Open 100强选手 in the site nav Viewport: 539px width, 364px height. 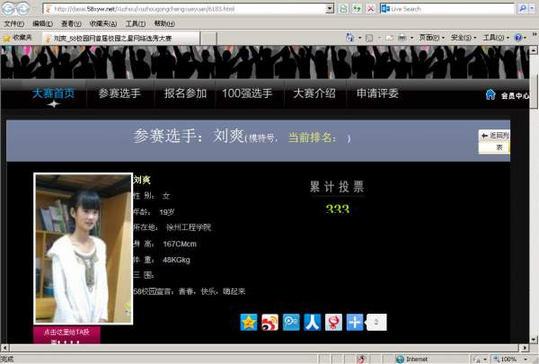tap(247, 93)
